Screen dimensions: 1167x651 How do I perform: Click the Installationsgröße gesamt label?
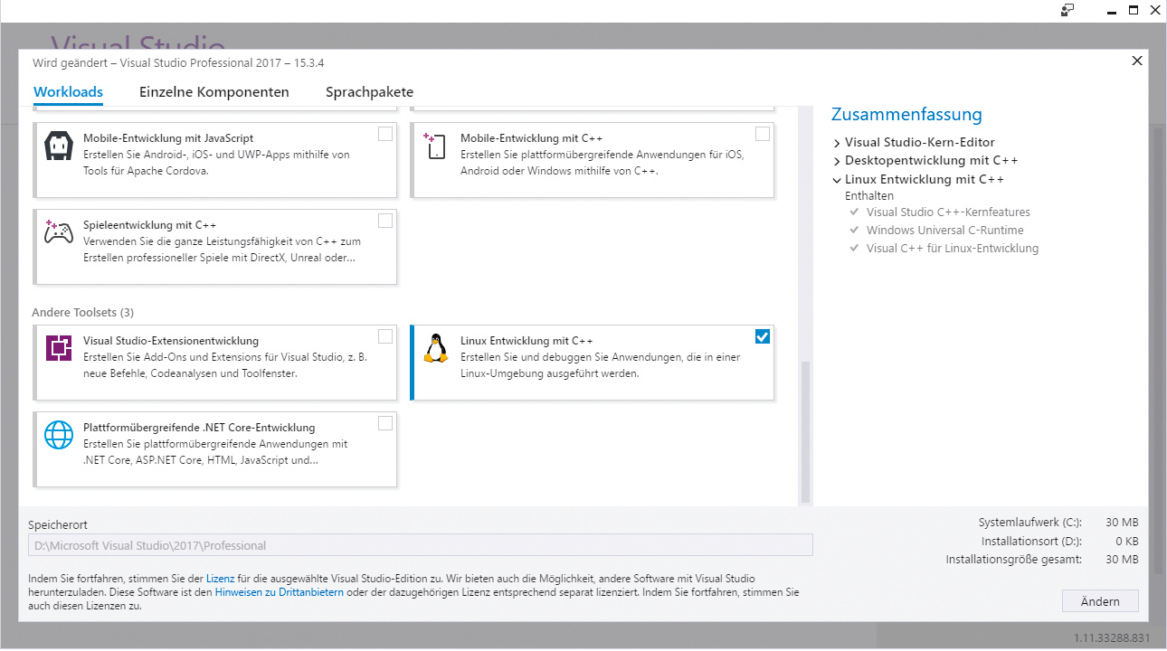pos(1014,560)
